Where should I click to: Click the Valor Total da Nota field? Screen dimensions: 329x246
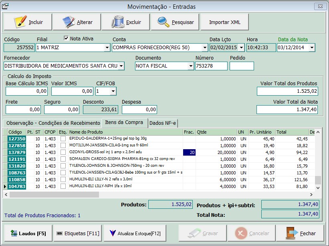[287, 110]
